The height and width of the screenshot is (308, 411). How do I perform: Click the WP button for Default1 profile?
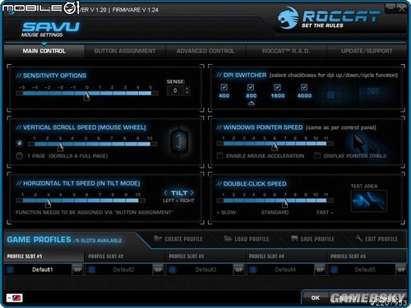pyautogui.click(x=77, y=269)
